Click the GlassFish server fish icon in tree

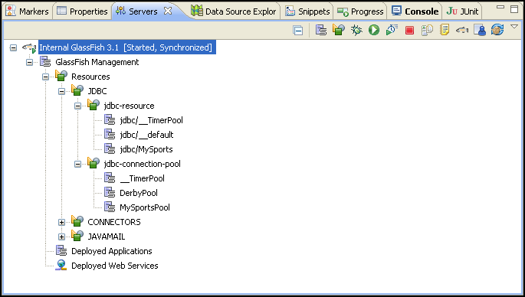click(29, 47)
